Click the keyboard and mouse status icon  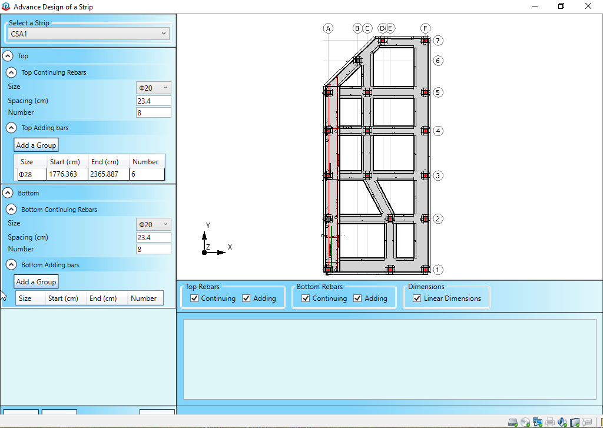point(587,422)
